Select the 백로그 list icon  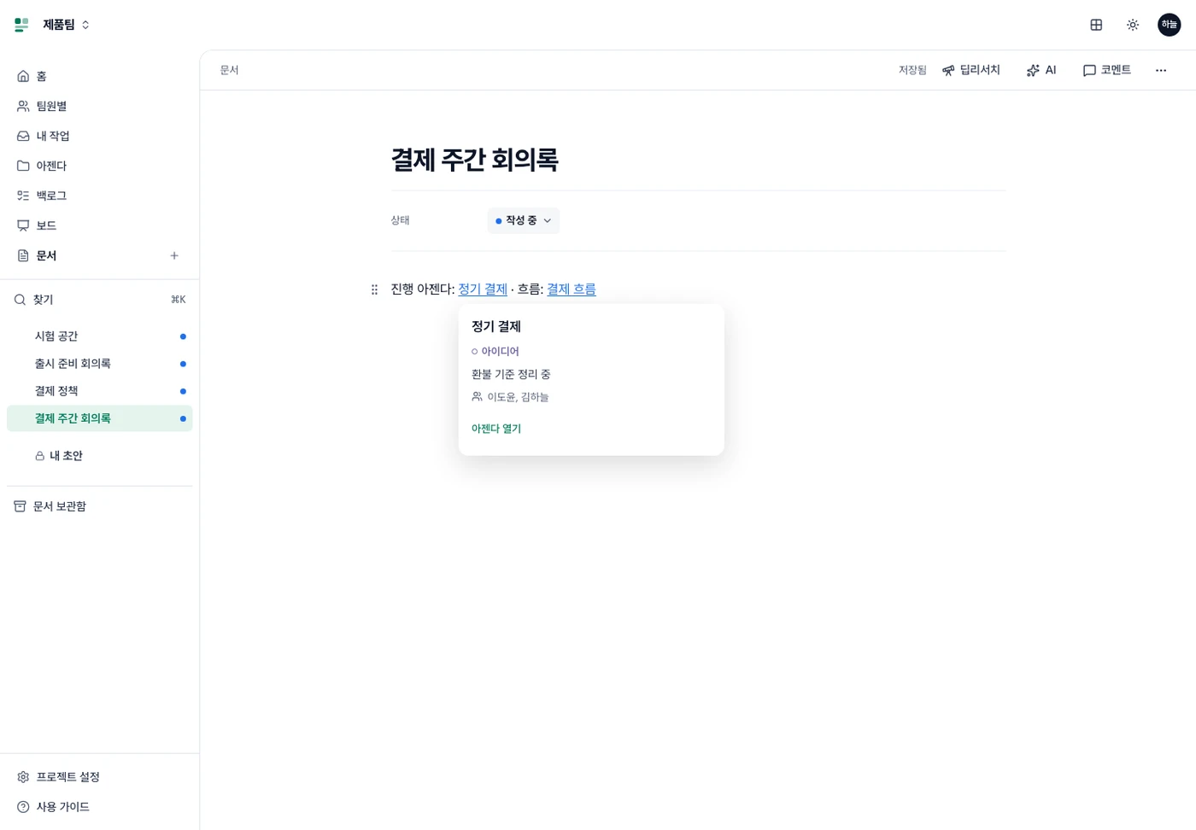23,196
